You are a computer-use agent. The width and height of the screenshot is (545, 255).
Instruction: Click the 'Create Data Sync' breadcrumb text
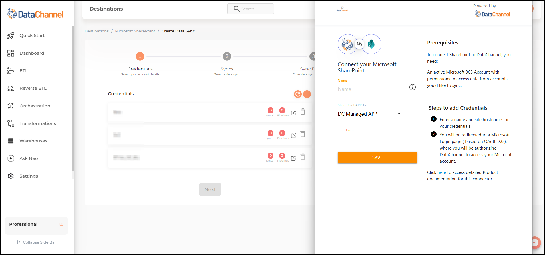[x=178, y=31]
